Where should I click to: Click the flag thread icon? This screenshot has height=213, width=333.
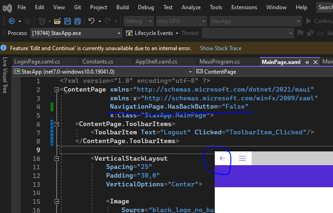click(x=300, y=33)
